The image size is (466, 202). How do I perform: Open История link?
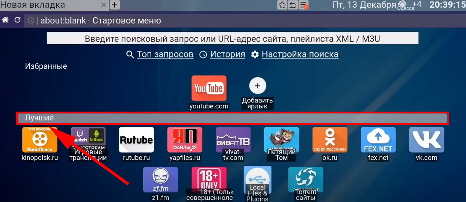click(x=228, y=55)
